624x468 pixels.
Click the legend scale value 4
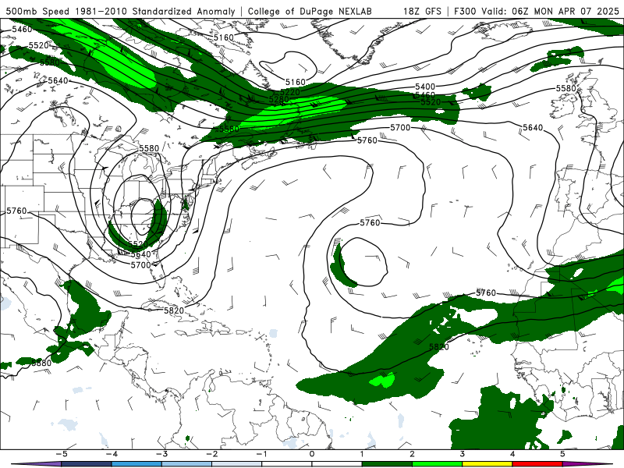[x=512, y=454]
